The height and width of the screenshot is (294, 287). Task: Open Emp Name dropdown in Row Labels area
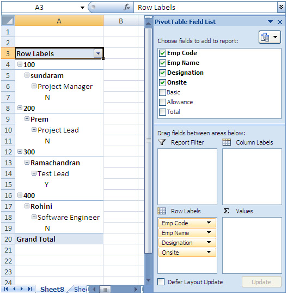(209, 232)
